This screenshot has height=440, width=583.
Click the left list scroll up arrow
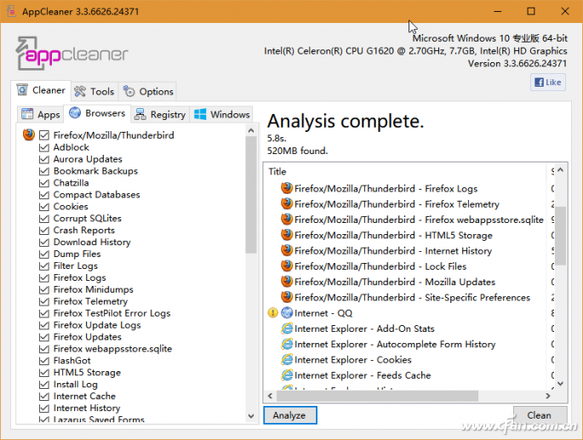251,130
